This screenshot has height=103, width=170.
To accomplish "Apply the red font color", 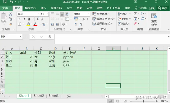I will [x=35, y=24].
